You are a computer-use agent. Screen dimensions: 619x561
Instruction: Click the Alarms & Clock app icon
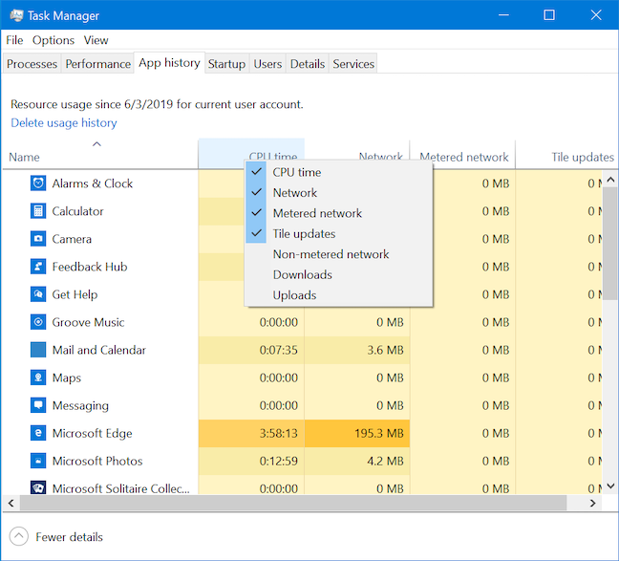tap(38, 183)
